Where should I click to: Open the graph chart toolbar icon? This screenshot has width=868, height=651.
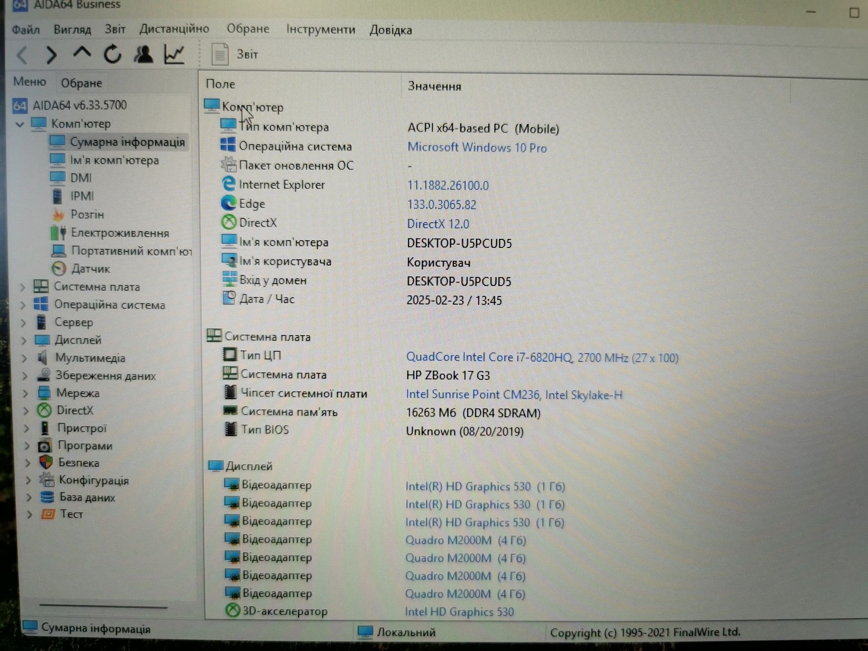(174, 54)
